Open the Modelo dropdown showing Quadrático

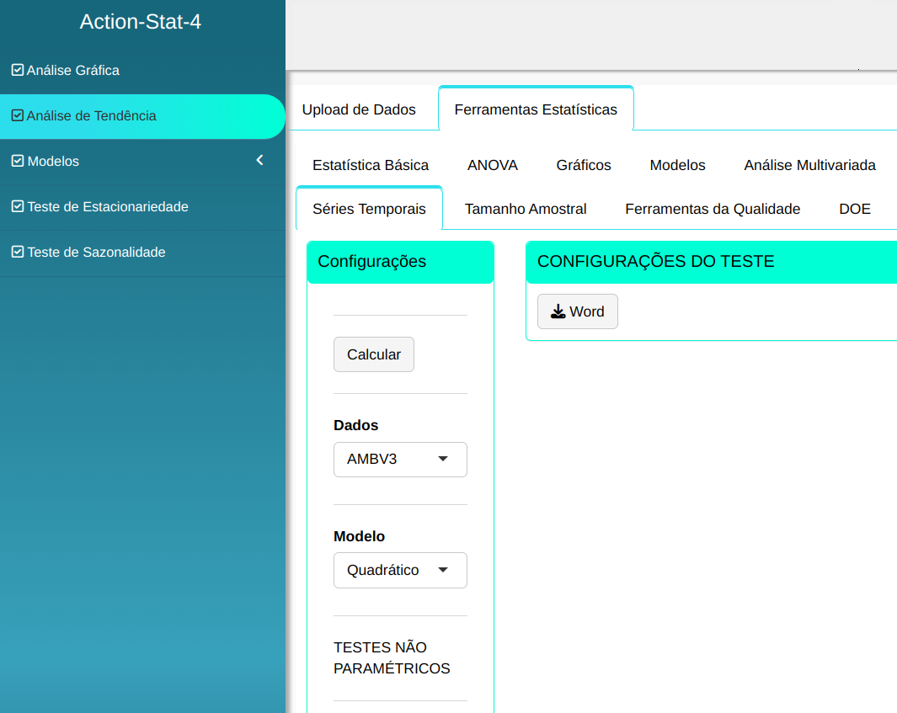coord(400,570)
